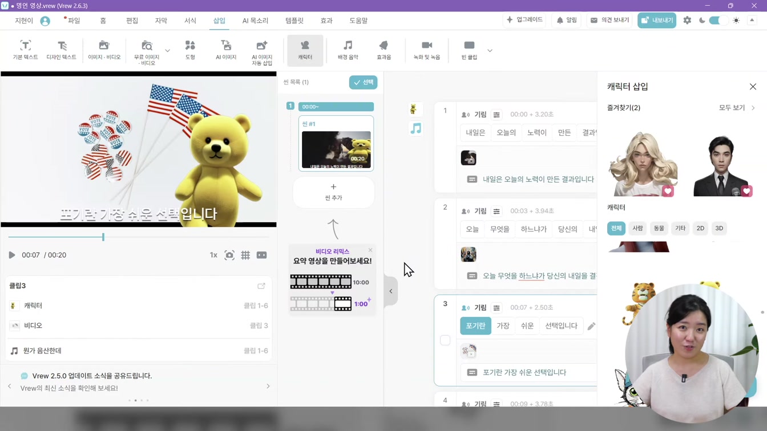Open the 이미지·비디오 insert tool

tap(104, 50)
